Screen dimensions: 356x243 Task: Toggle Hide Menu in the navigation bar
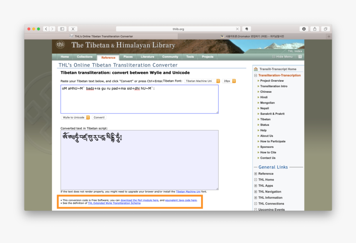[x=283, y=57]
